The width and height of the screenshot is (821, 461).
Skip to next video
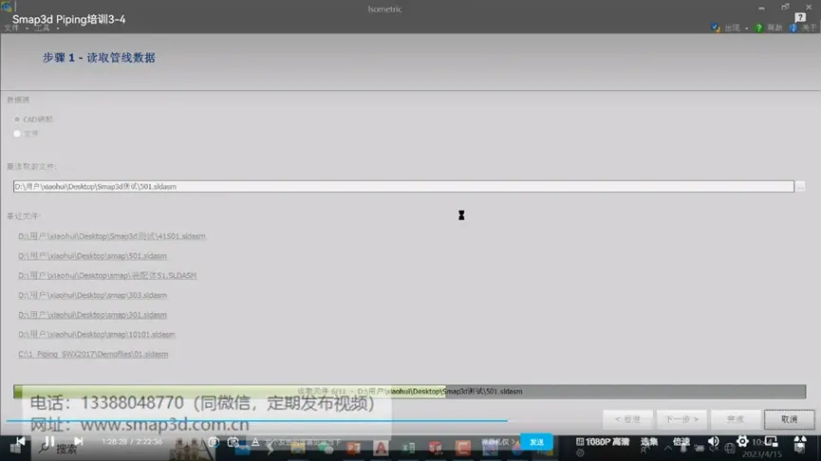78,442
